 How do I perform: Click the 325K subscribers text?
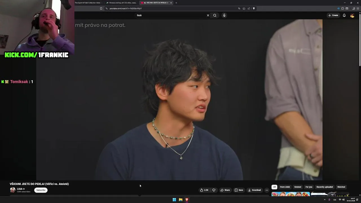coord(24,192)
